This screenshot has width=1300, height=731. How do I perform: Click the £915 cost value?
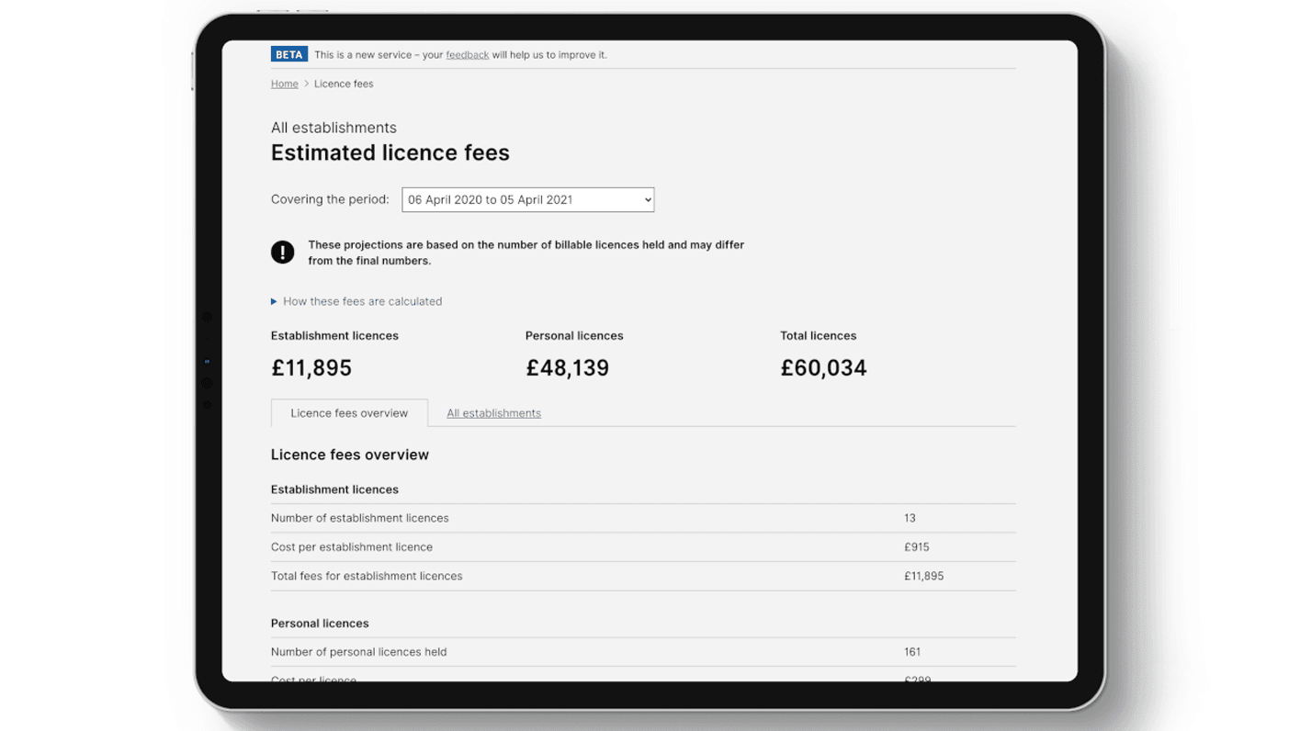(x=917, y=547)
